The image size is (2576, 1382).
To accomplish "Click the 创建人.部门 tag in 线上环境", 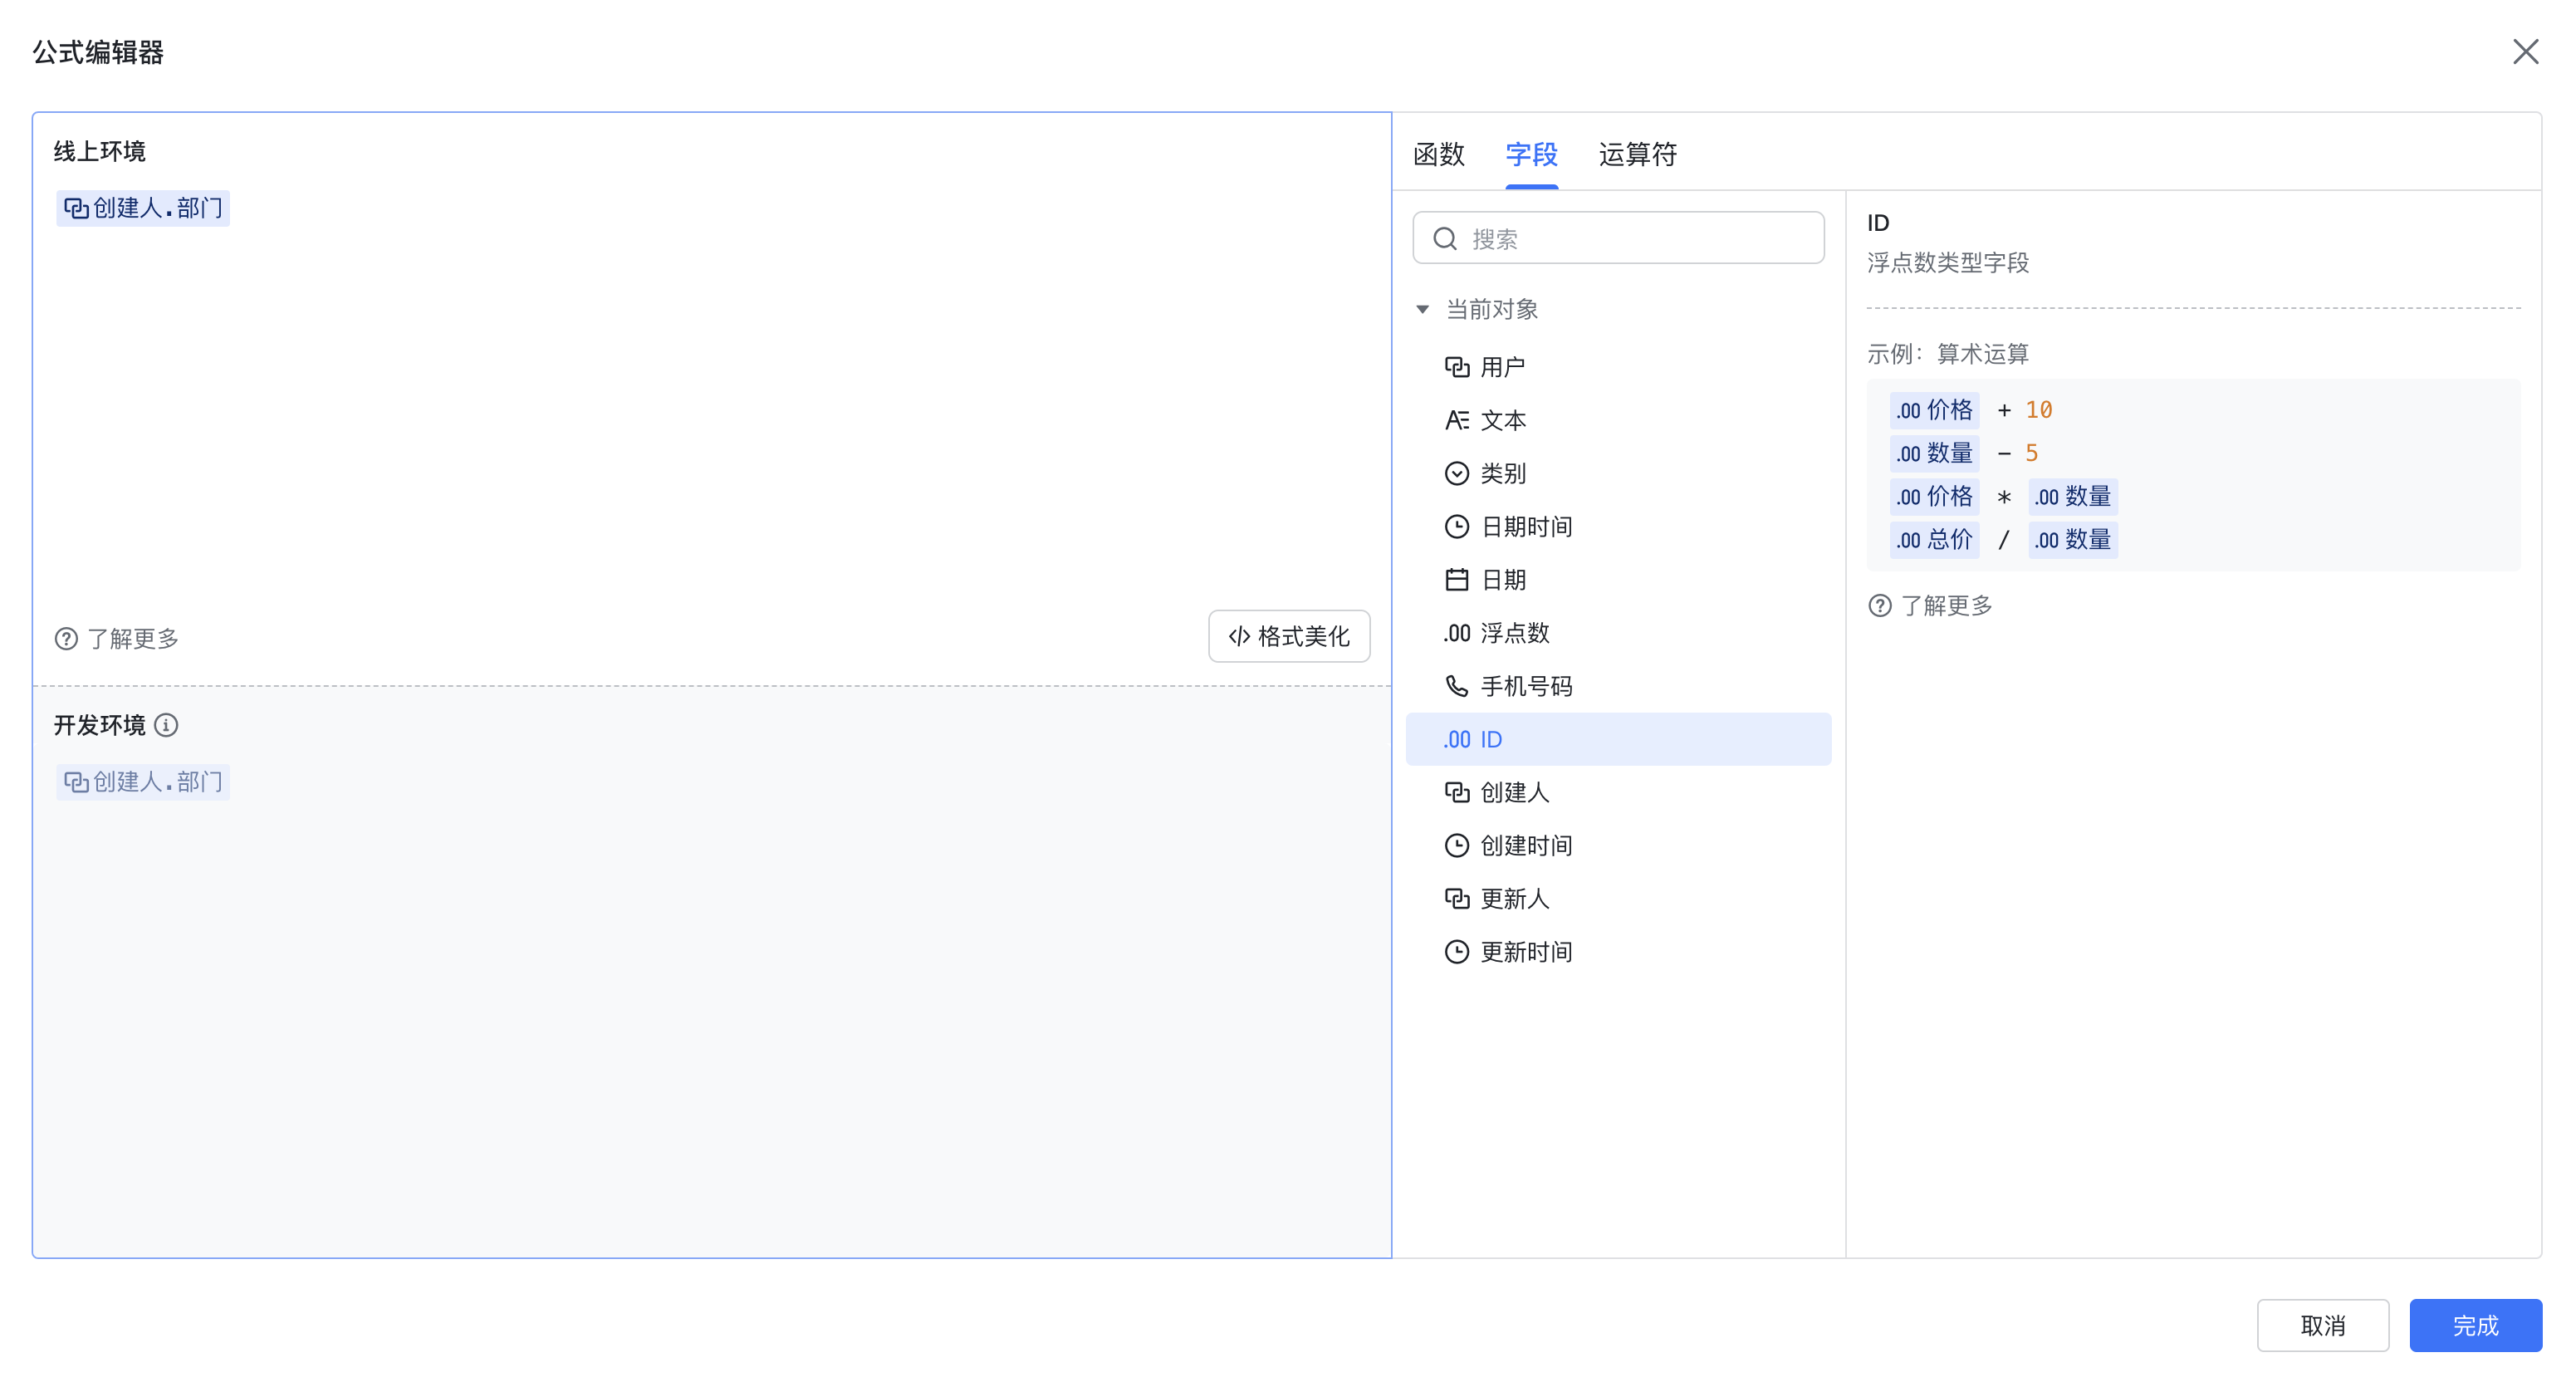I will tap(143, 208).
